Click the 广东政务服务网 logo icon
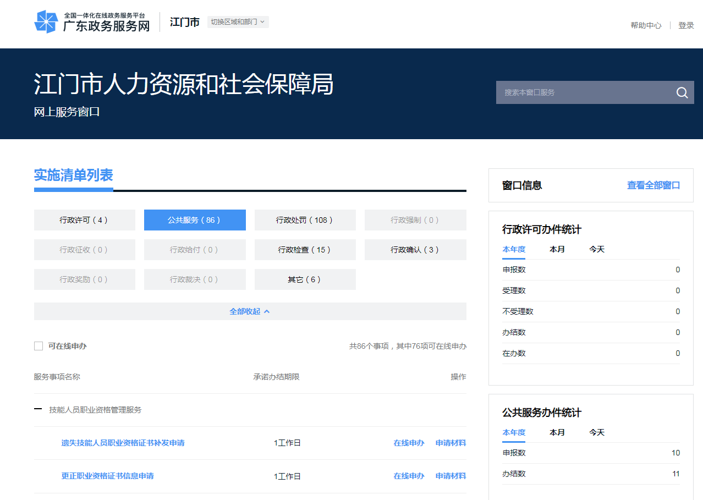703x500 pixels. tap(46, 22)
